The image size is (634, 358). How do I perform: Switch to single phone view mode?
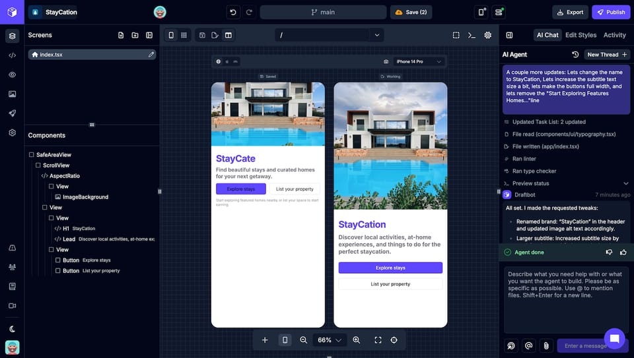171,35
